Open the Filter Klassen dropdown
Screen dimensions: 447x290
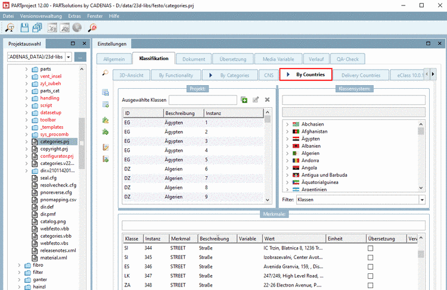[422, 200]
